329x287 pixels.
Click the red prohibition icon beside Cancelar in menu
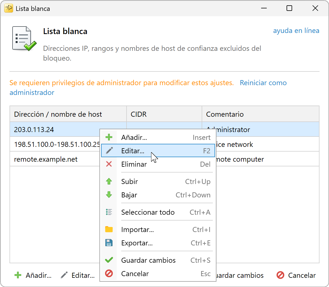pyautogui.click(x=109, y=273)
